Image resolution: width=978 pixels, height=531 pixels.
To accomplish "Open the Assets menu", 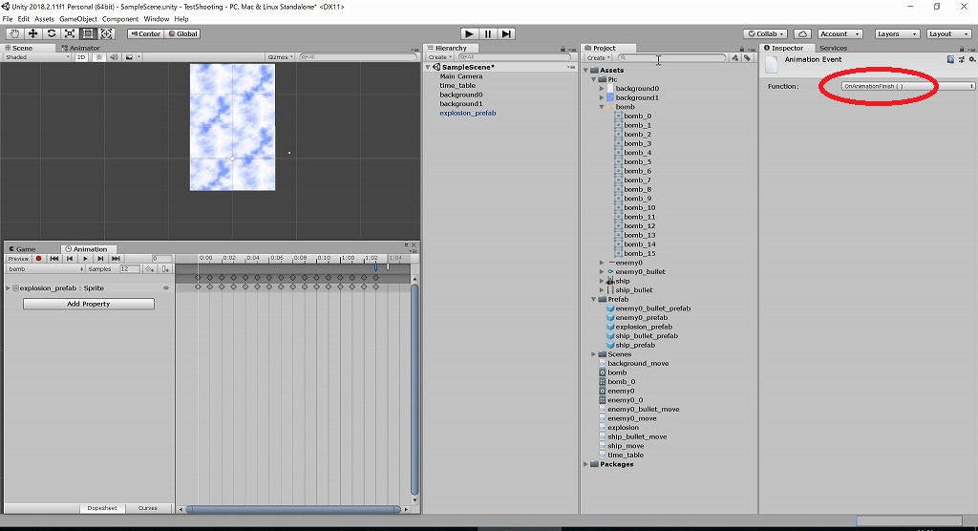I will click(44, 19).
